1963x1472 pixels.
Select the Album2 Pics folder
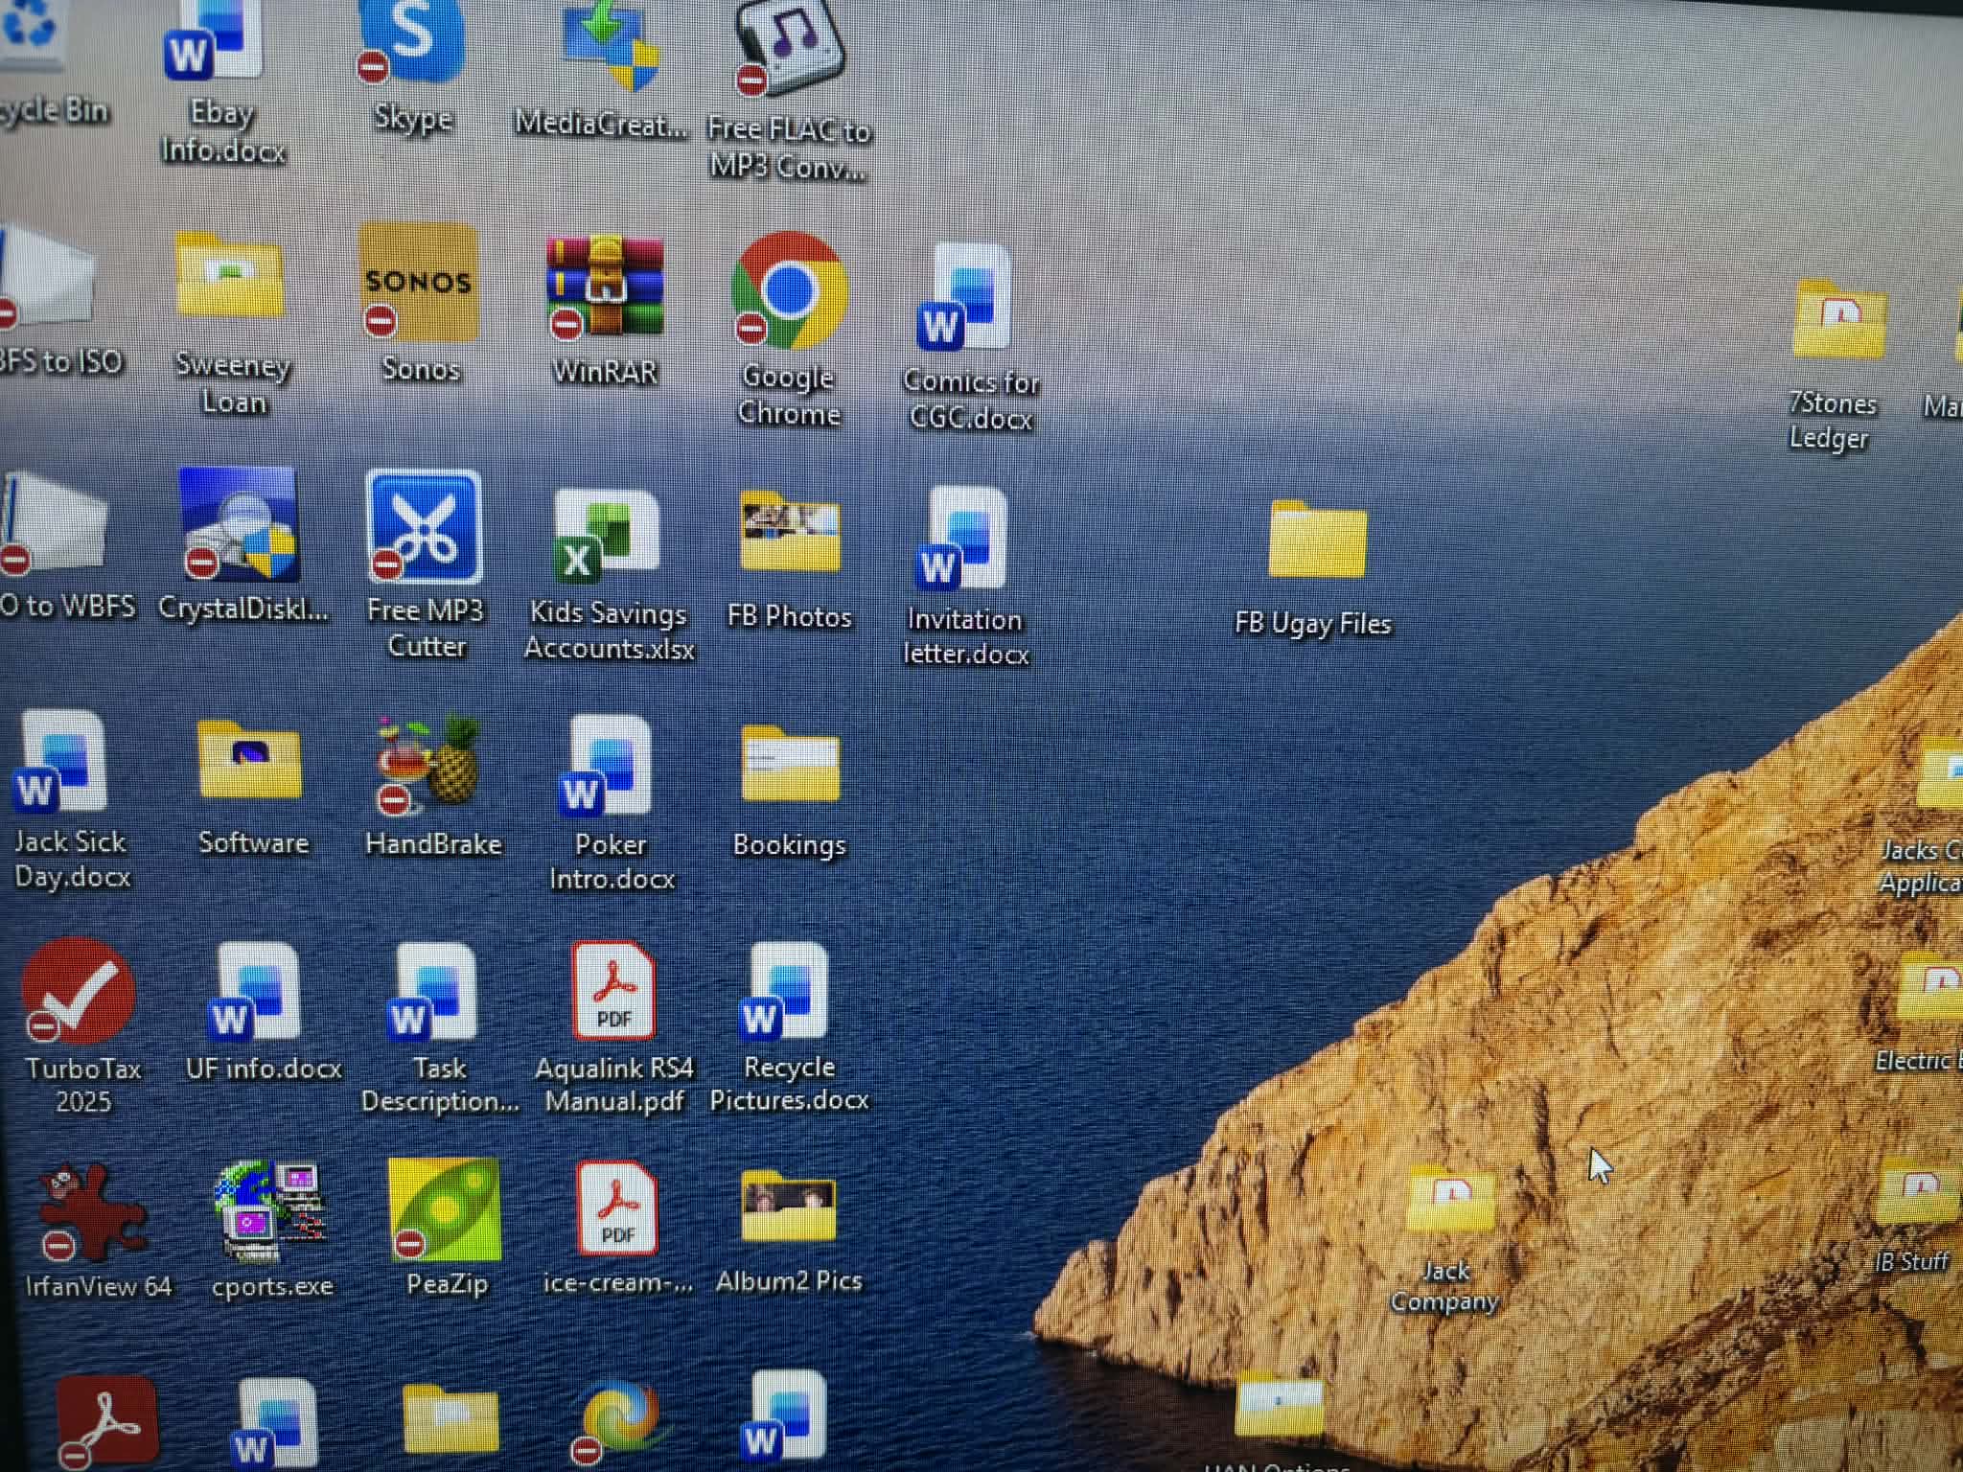coord(789,1207)
